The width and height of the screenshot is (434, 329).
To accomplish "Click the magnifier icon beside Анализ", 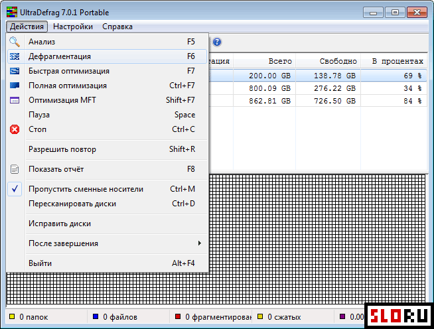I will (15, 42).
